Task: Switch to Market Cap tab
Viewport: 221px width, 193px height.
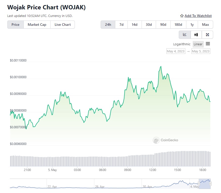Action: pos(37,25)
